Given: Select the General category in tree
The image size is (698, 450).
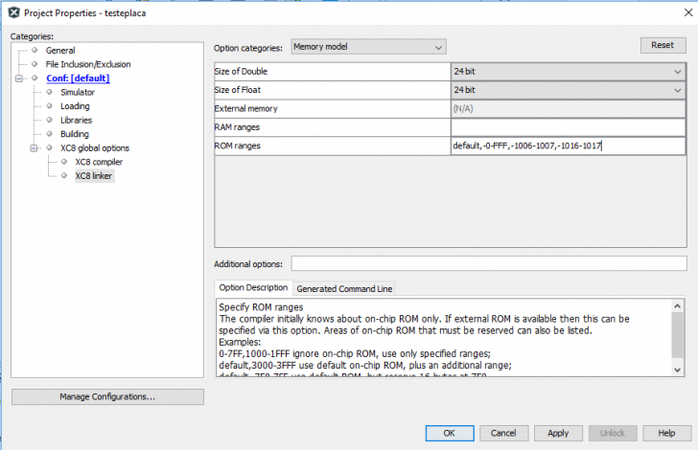Looking at the screenshot, I should pos(59,50).
